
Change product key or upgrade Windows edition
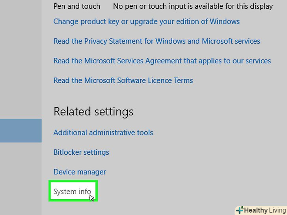146,21
